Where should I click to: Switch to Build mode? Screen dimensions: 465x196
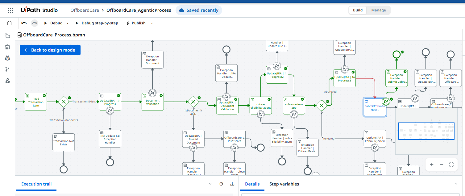(x=358, y=10)
